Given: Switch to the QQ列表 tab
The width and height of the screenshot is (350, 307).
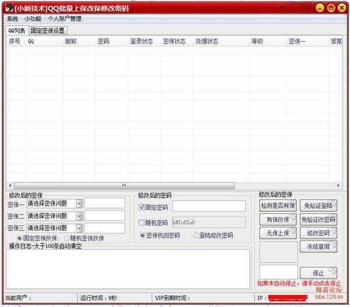Looking at the screenshot, I should click(17, 31).
